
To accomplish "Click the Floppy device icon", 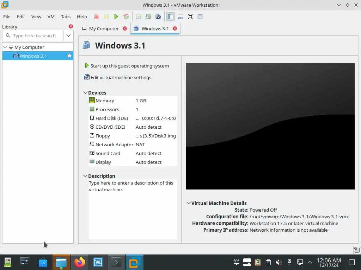I will [92, 135].
